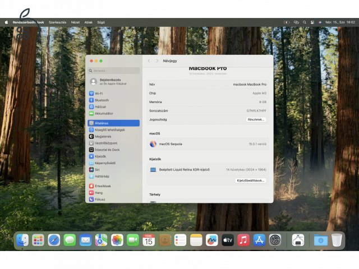Open Contacts from the Dock

tap(164, 240)
